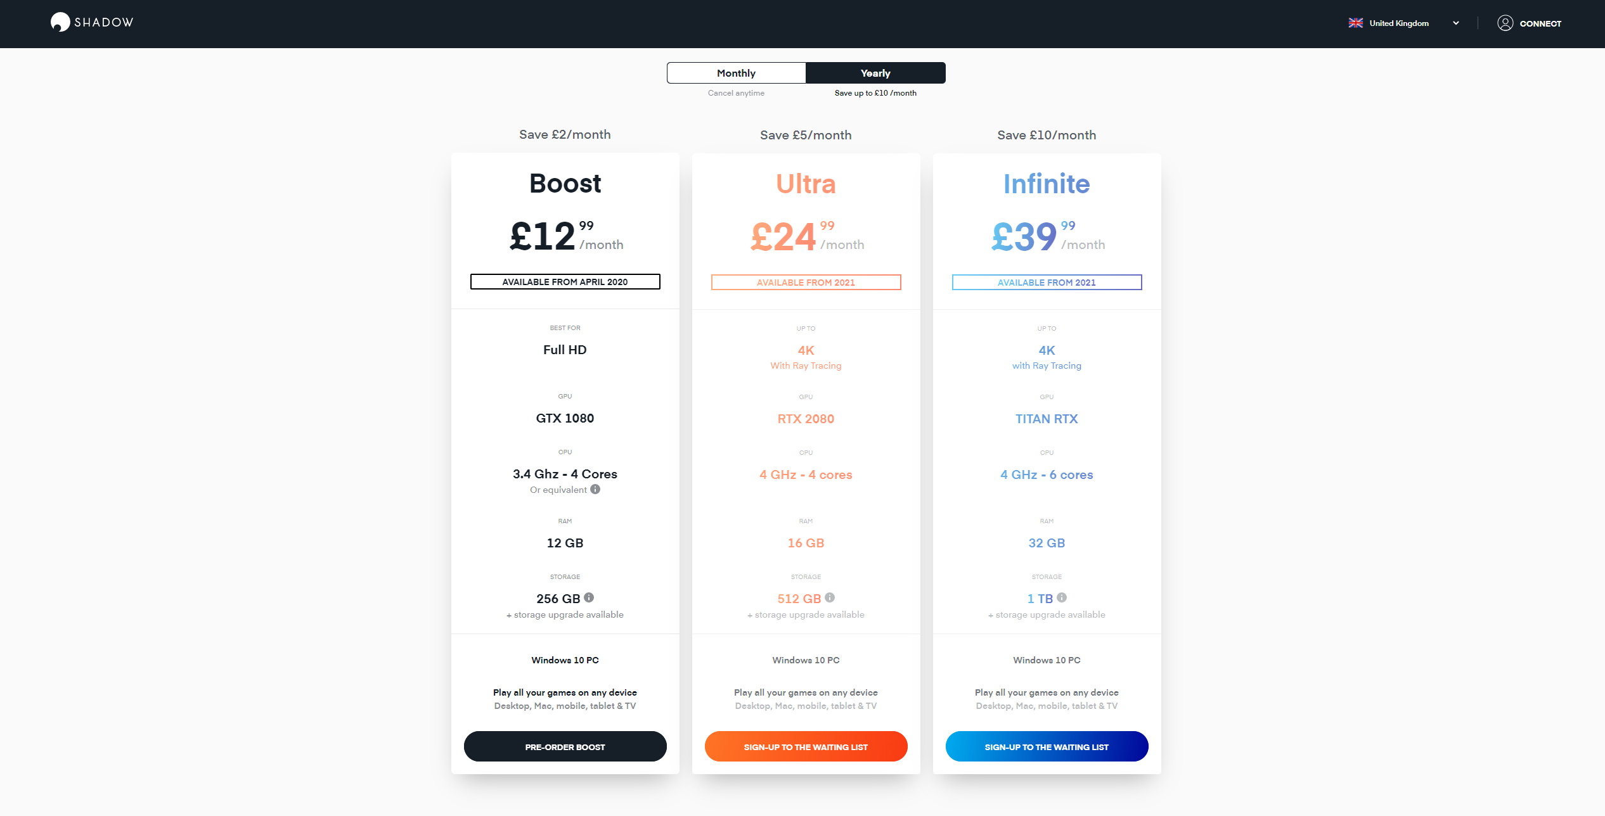Viewport: 1605px width, 816px height.
Task: Click the info icon next to Boost CPU
Action: click(x=598, y=489)
